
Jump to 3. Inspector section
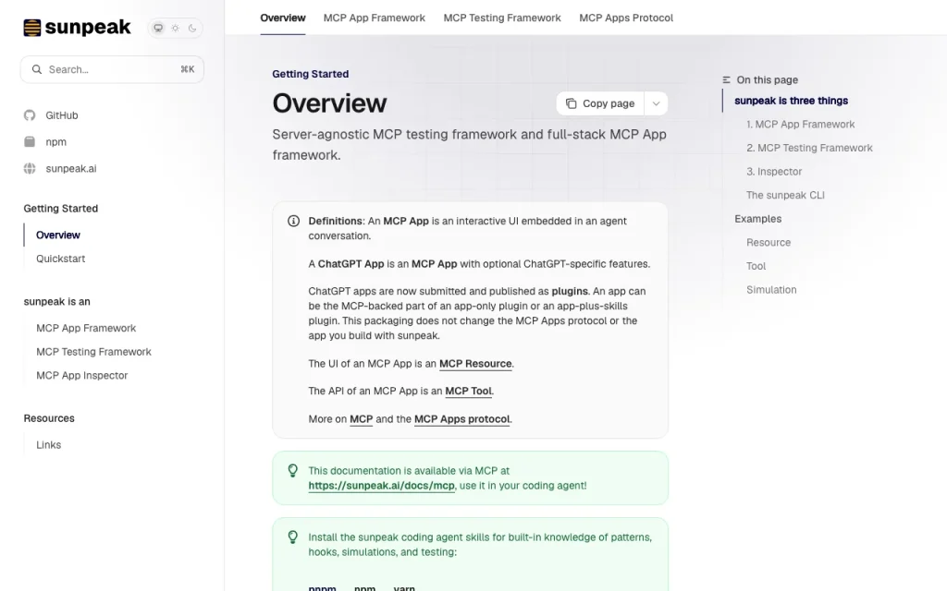coord(774,171)
